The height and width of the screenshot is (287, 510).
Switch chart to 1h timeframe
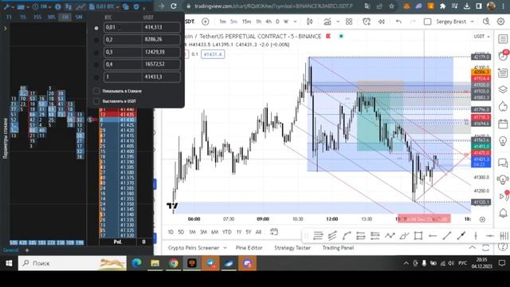click(x=258, y=22)
